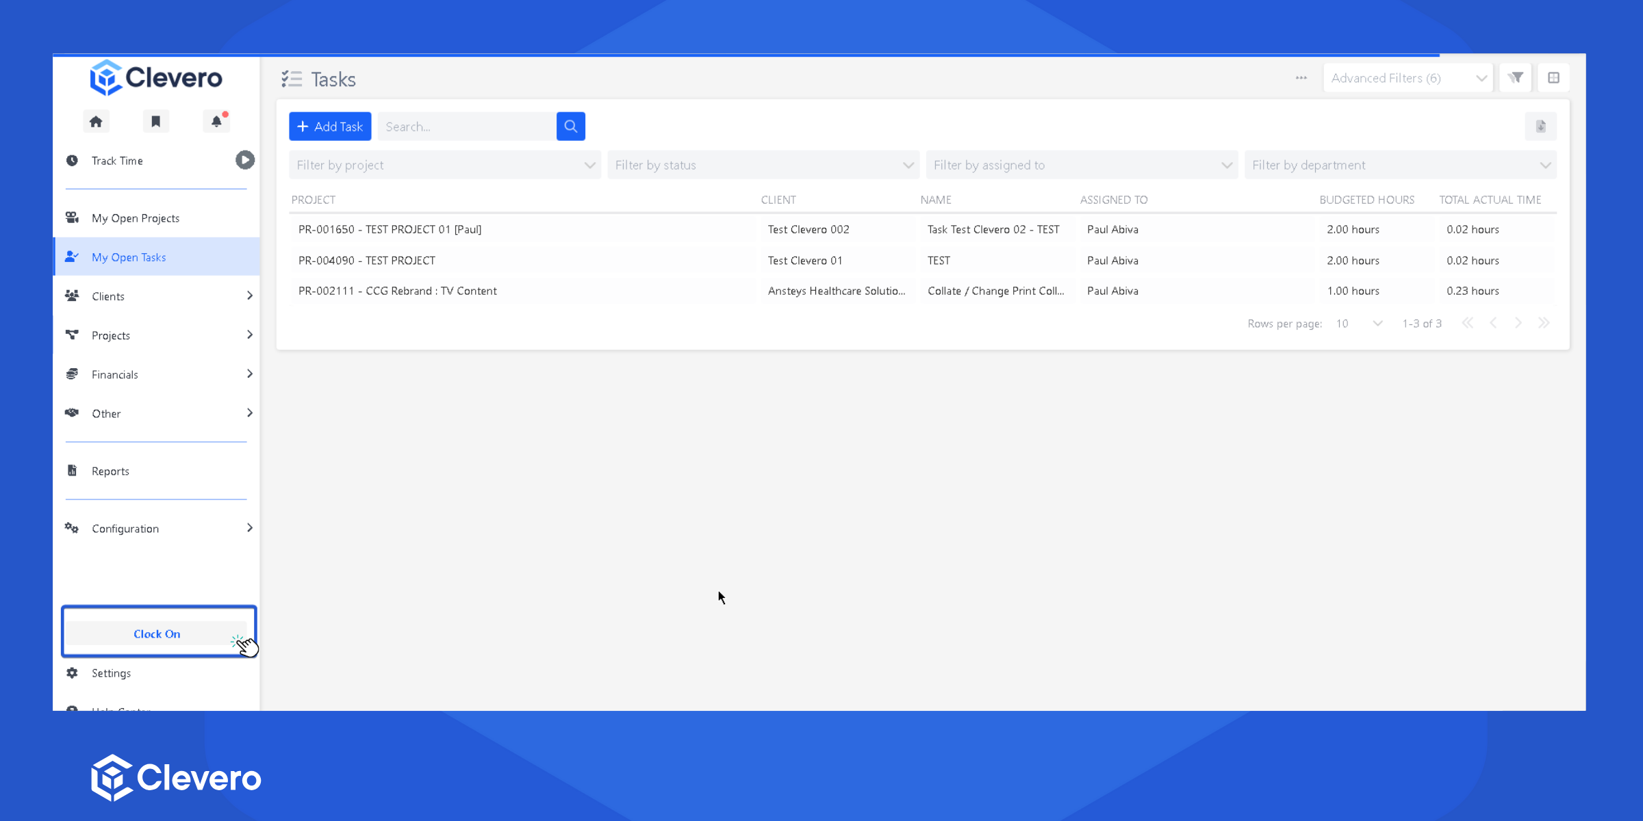Image resolution: width=1643 pixels, height=821 pixels.
Task: Expand the Clients menu section
Action: pyautogui.click(x=159, y=296)
